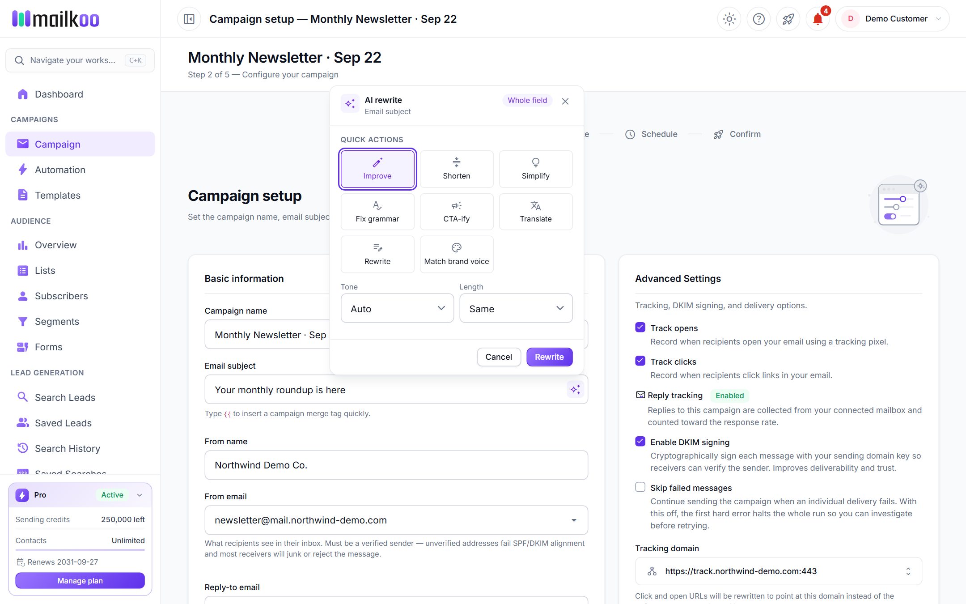Collapse the sidebar panel toggle icon

pos(189,19)
